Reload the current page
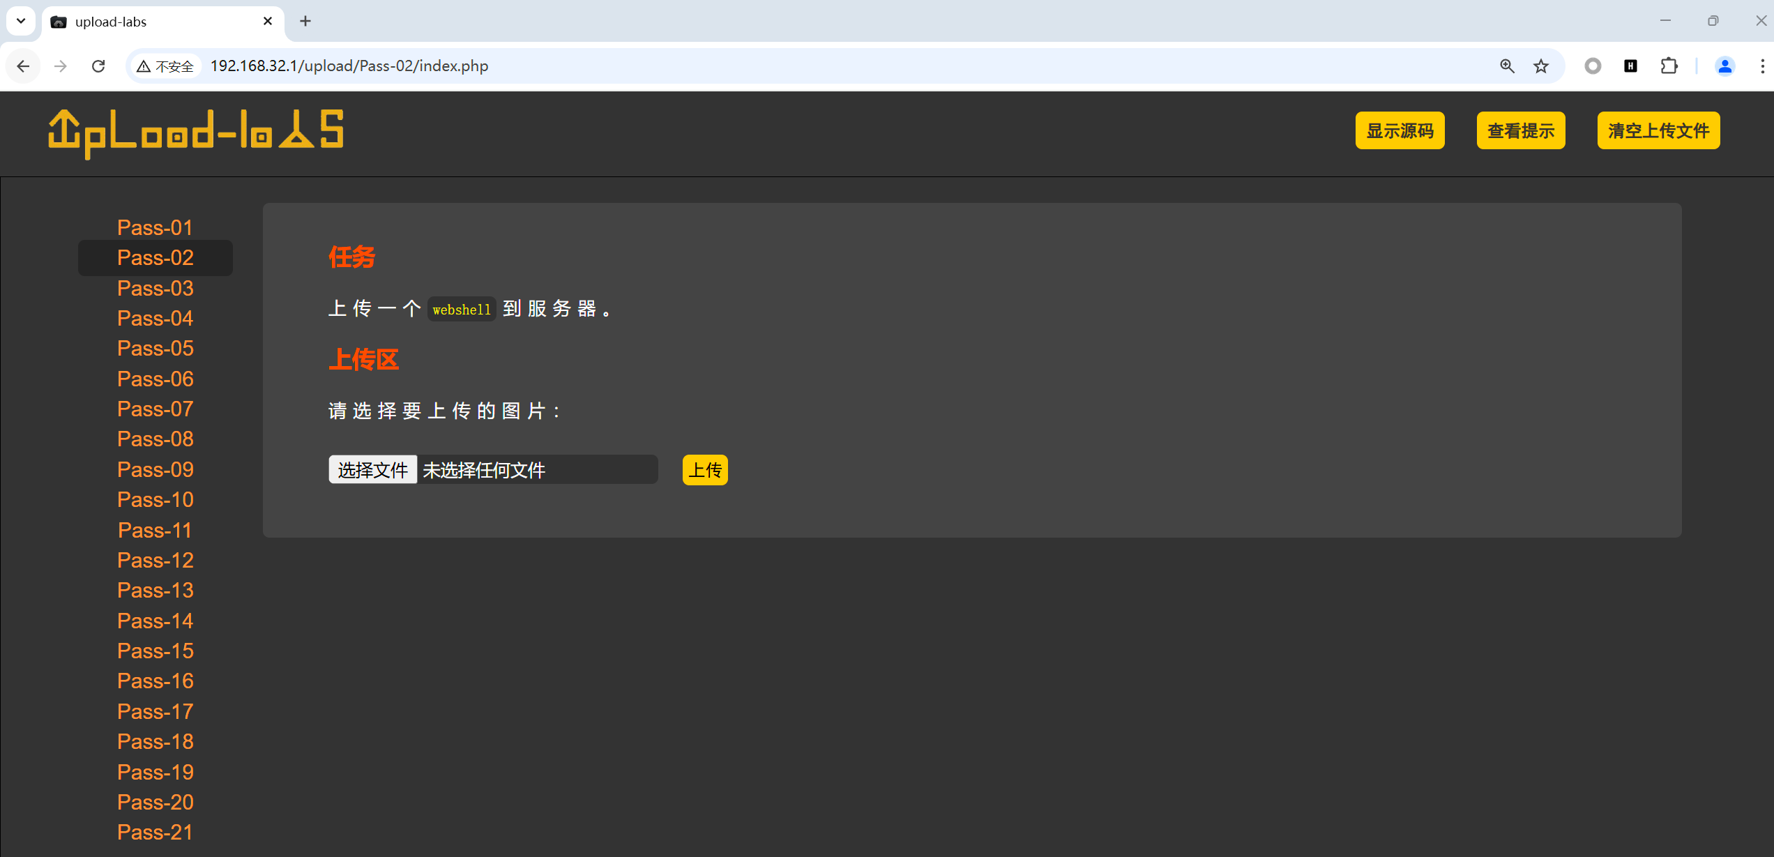The height and width of the screenshot is (857, 1774). point(98,66)
